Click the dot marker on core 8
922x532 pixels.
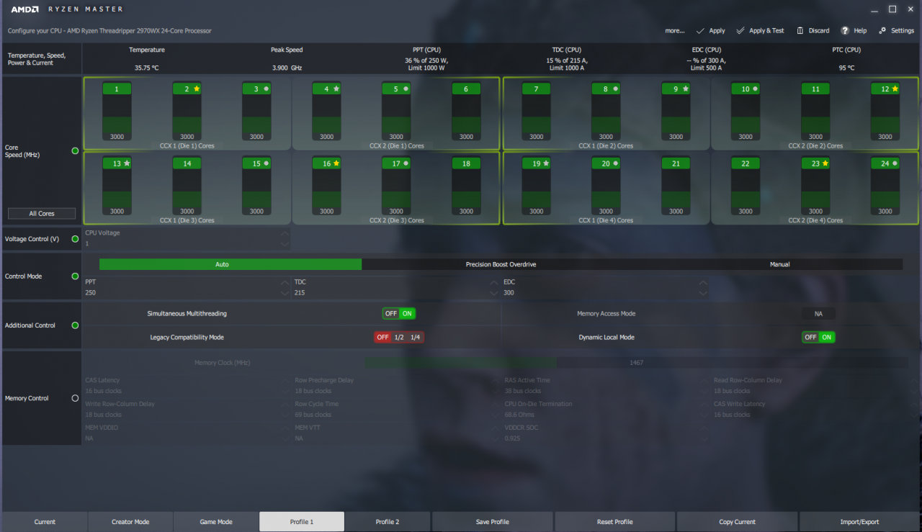(x=615, y=89)
